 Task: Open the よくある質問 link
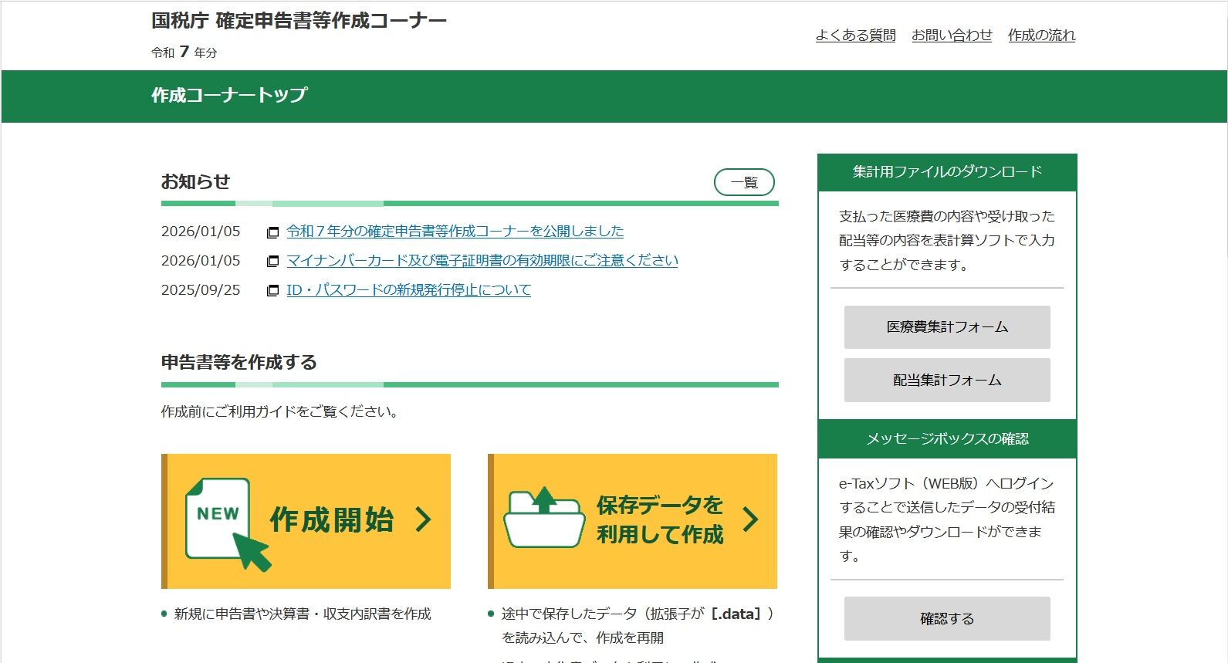pyautogui.click(x=855, y=36)
